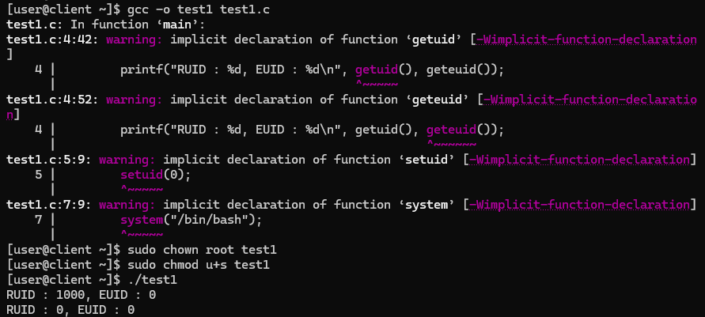Click the word 'warning:' on the getuid line

(135, 40)
